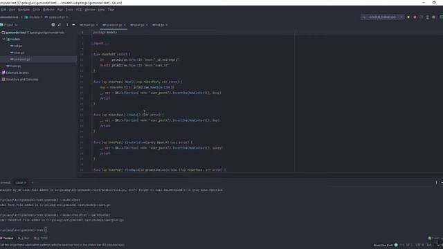Close the main.go editor tab
Image resolution: width=443 pixels, height=249 pixels.
[97, 25]
